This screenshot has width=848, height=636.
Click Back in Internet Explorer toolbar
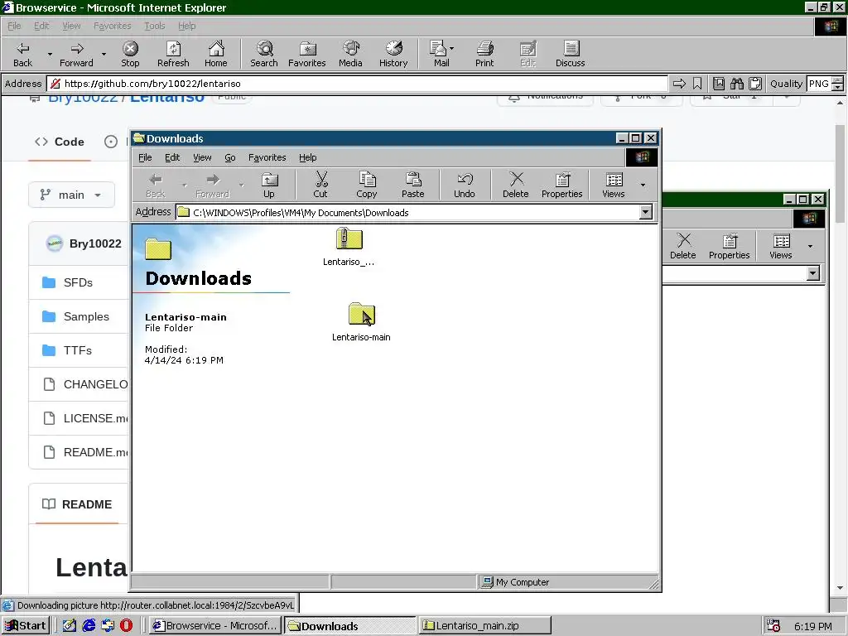tap(22, 54)
